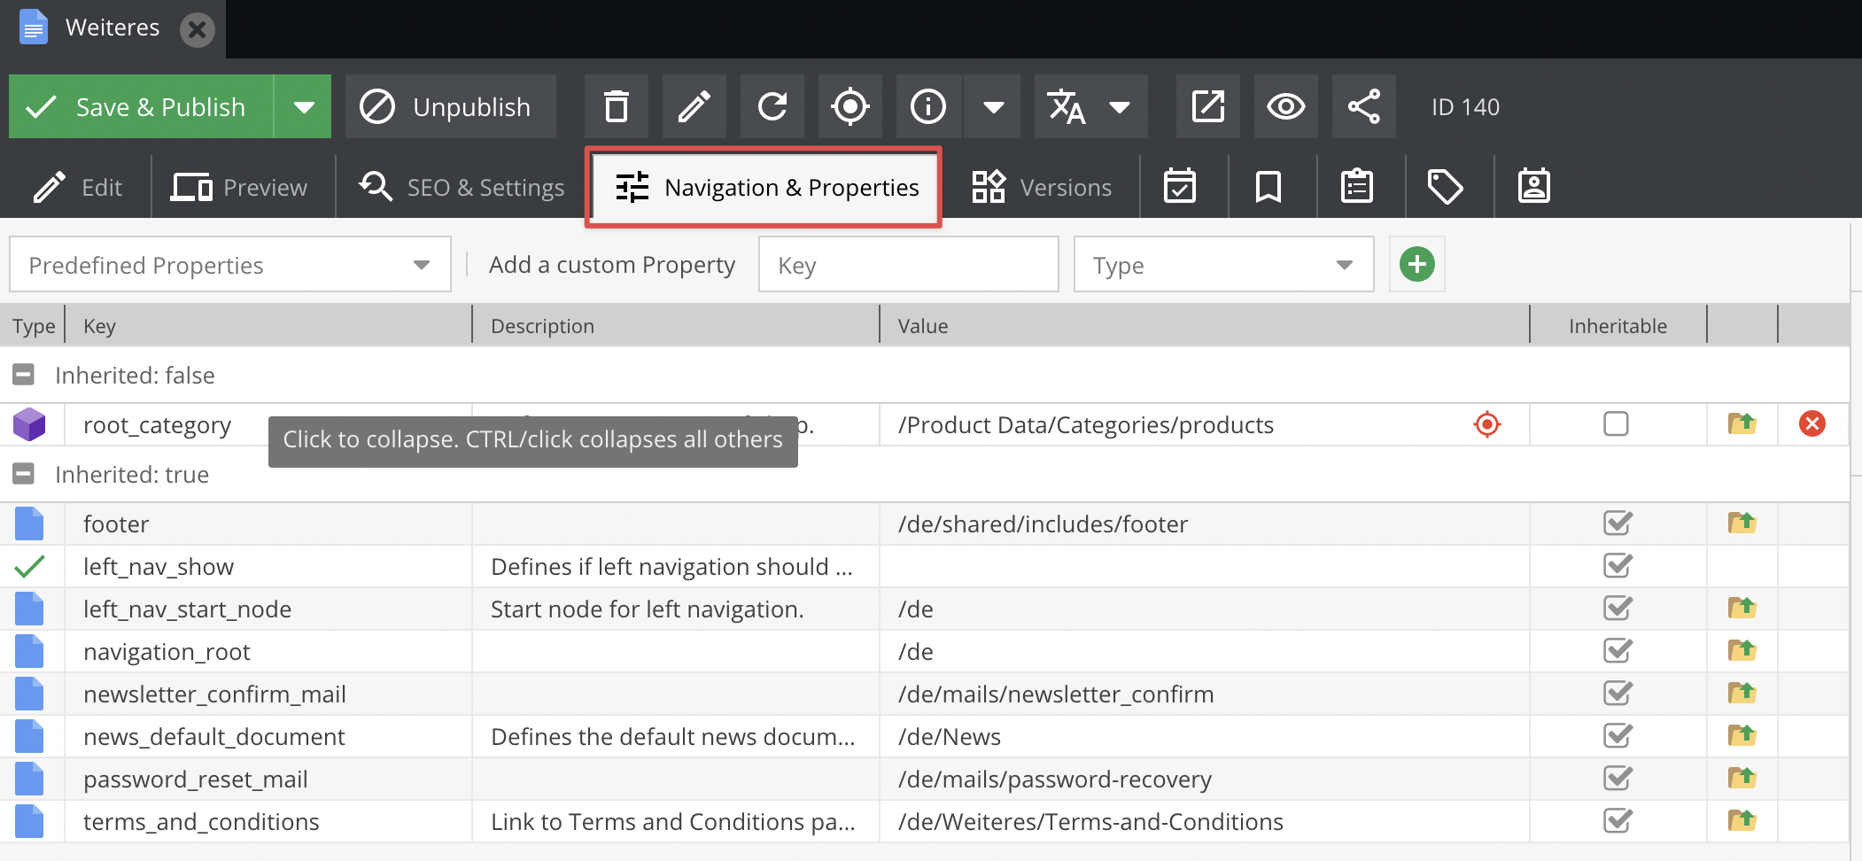Click the red target icon in root_category value

(1486, 424)
